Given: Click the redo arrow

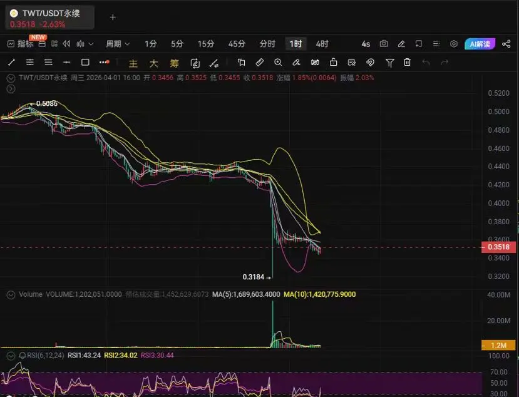Looking at the screenshot, I should tap(444, 62).
